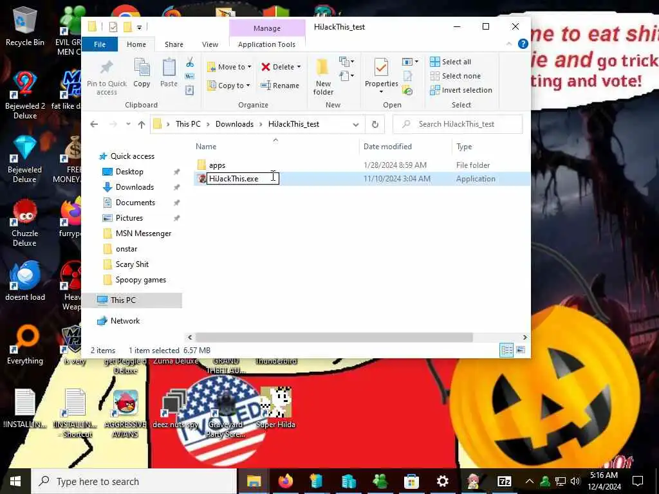Image resolution: width=659 pixels, height=494 pixels.
Task: Click the volume speaker tray icon
Action: 575,481
